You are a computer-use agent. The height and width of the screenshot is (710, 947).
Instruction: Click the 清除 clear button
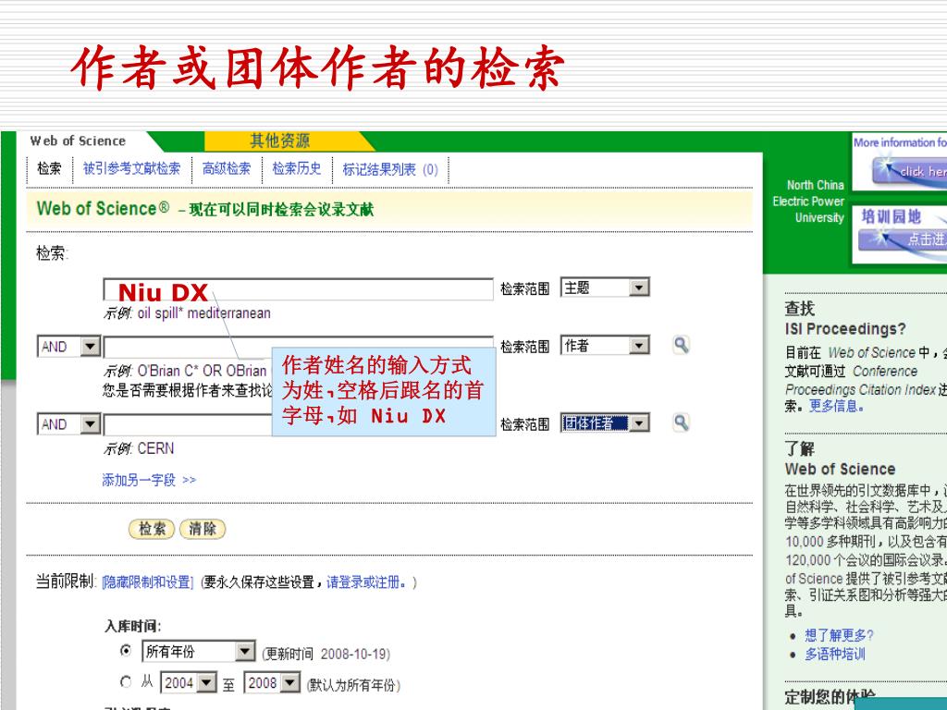tap(203, 529)
